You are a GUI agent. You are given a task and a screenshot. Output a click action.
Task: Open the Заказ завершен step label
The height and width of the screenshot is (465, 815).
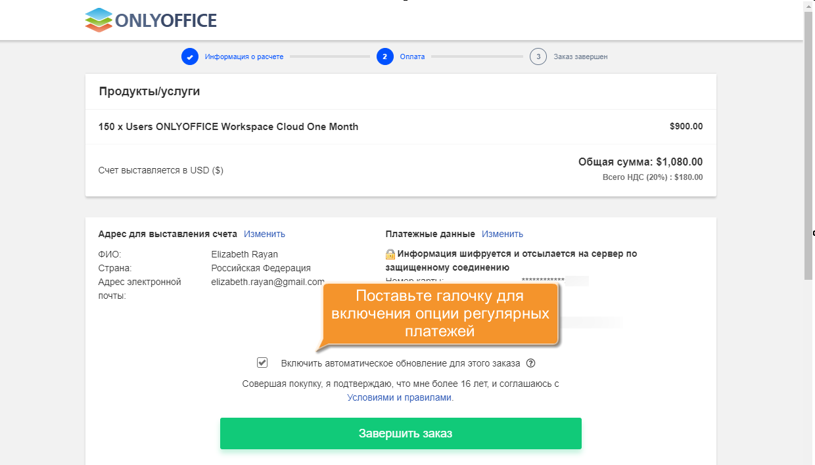pos(580,56)
